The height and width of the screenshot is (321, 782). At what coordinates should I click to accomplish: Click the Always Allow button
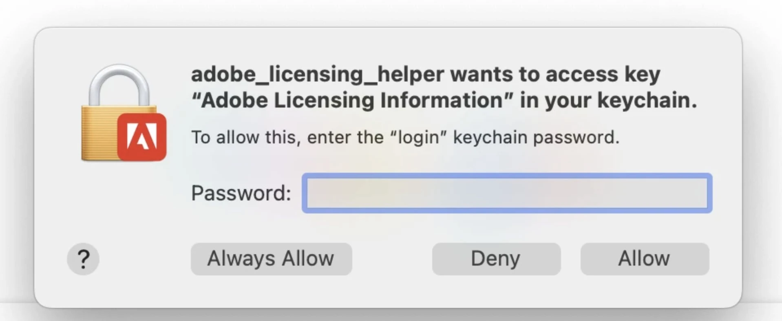pyautogui.click(x=271, y=259)
